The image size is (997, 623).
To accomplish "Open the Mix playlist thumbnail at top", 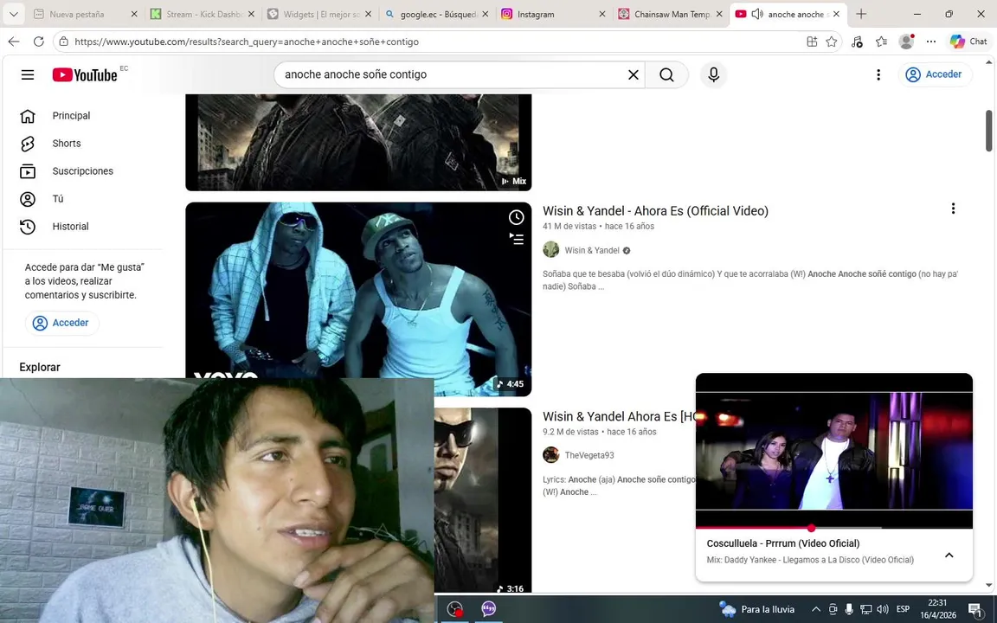I will coord(358,143).
